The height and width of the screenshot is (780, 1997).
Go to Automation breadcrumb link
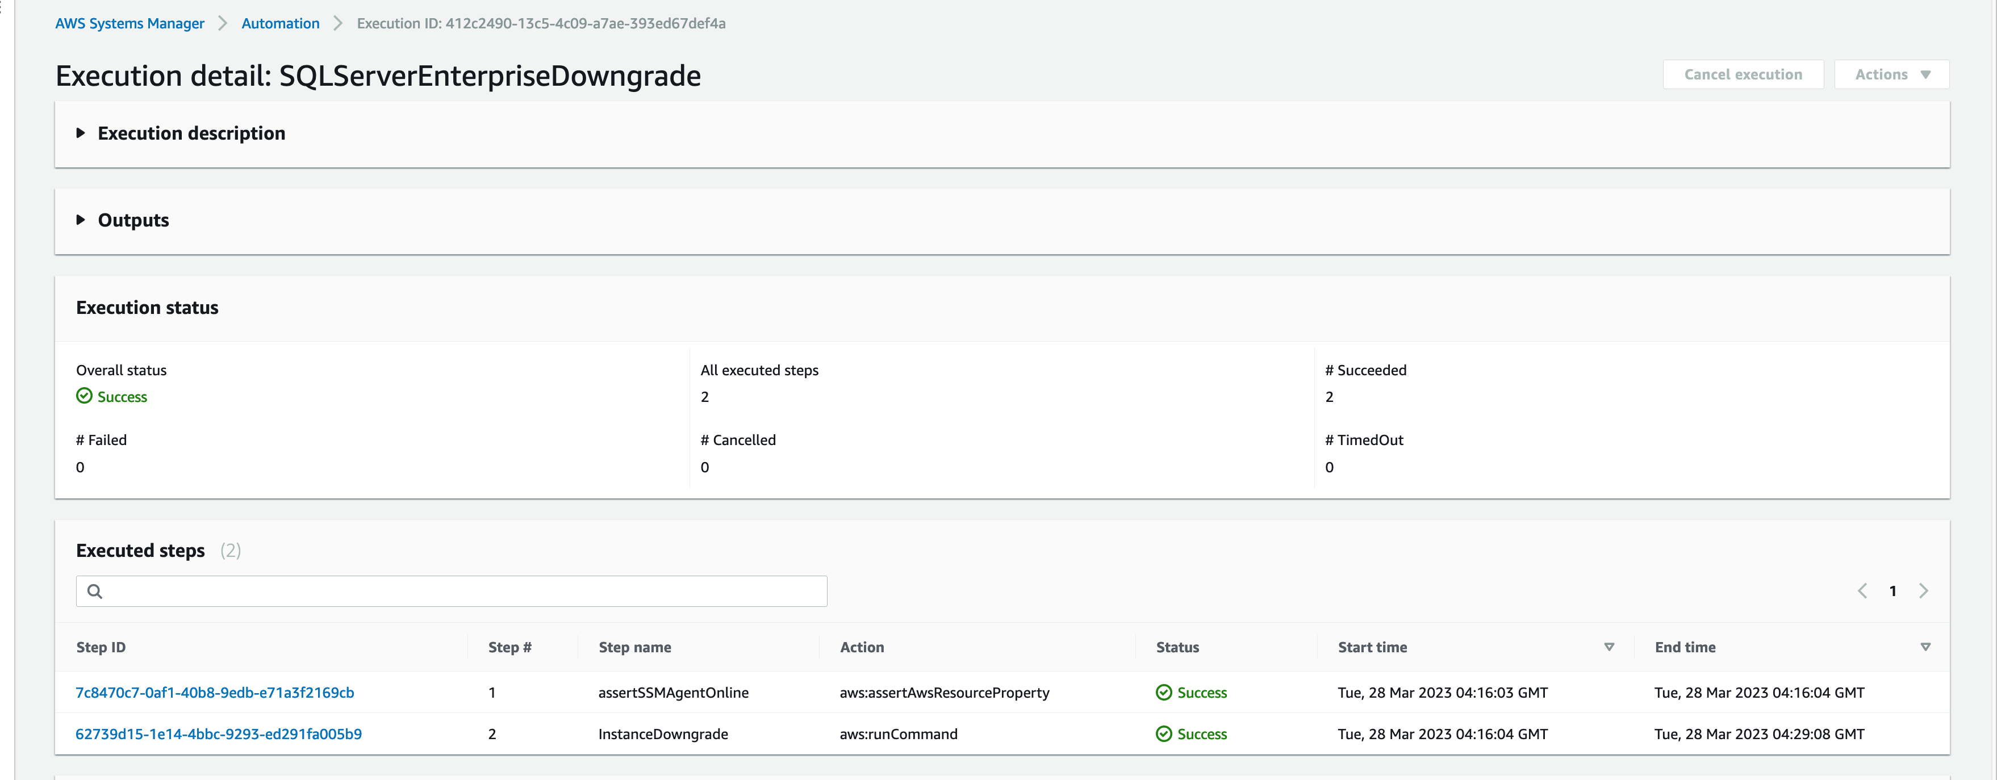click(x=280, y=23)
